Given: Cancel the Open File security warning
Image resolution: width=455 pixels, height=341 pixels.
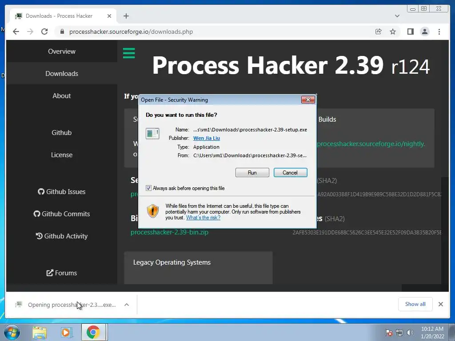Looking at the screenshot, I should tap(290, 173).
